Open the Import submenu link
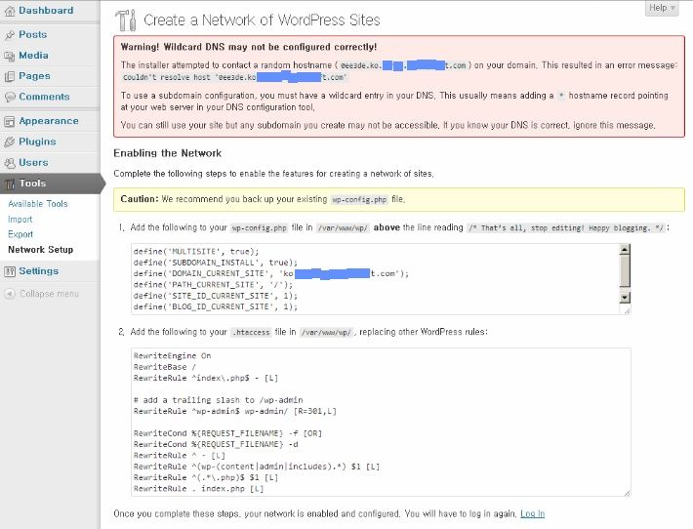 (20, 220)
